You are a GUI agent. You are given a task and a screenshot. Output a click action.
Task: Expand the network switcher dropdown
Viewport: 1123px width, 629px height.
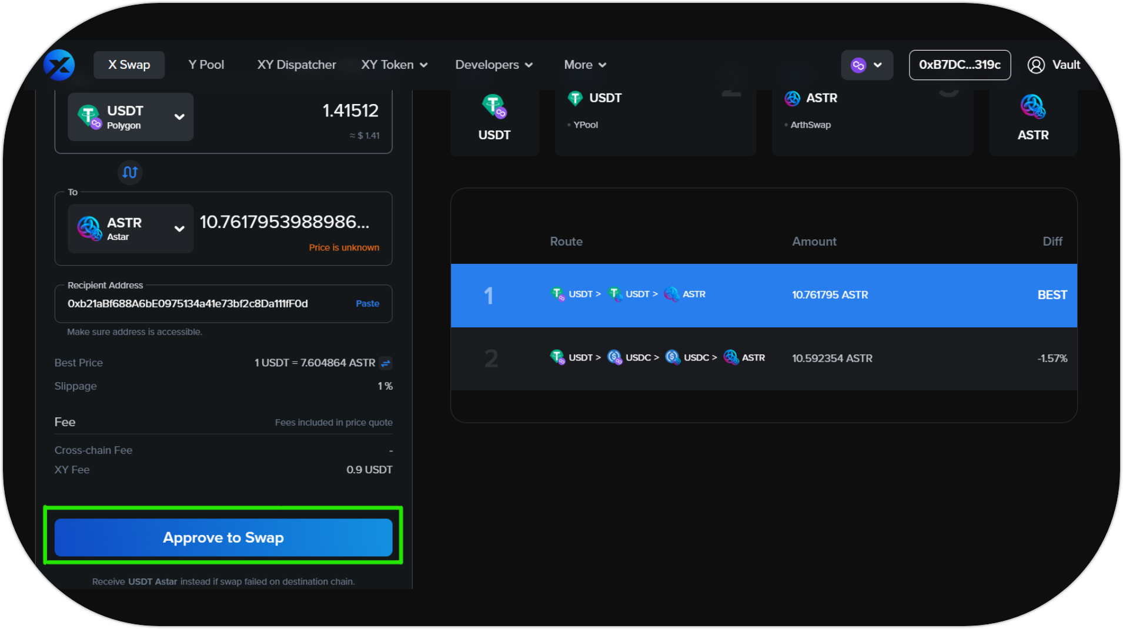878,65
